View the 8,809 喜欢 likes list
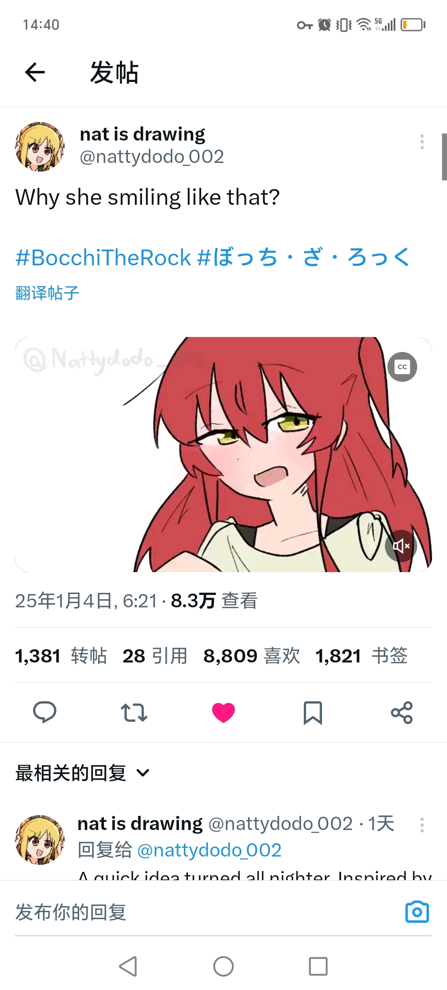This screenshot has height=990, width=447. (252, 656)
